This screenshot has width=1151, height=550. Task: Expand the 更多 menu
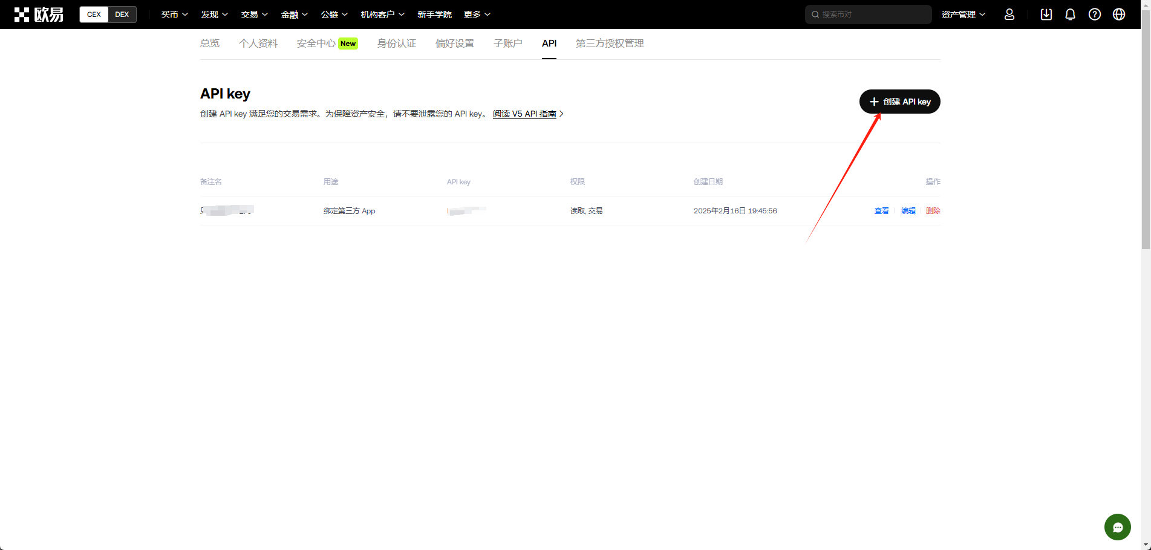(x=477, y=15)
